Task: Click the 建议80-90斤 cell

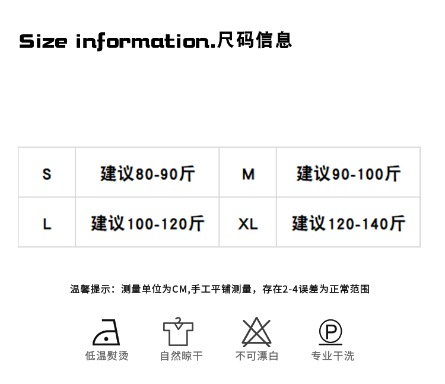Action: point(147,172)
